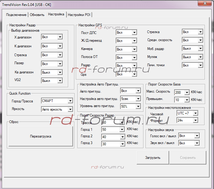Switch to the Подключение tab

[16, 14]
